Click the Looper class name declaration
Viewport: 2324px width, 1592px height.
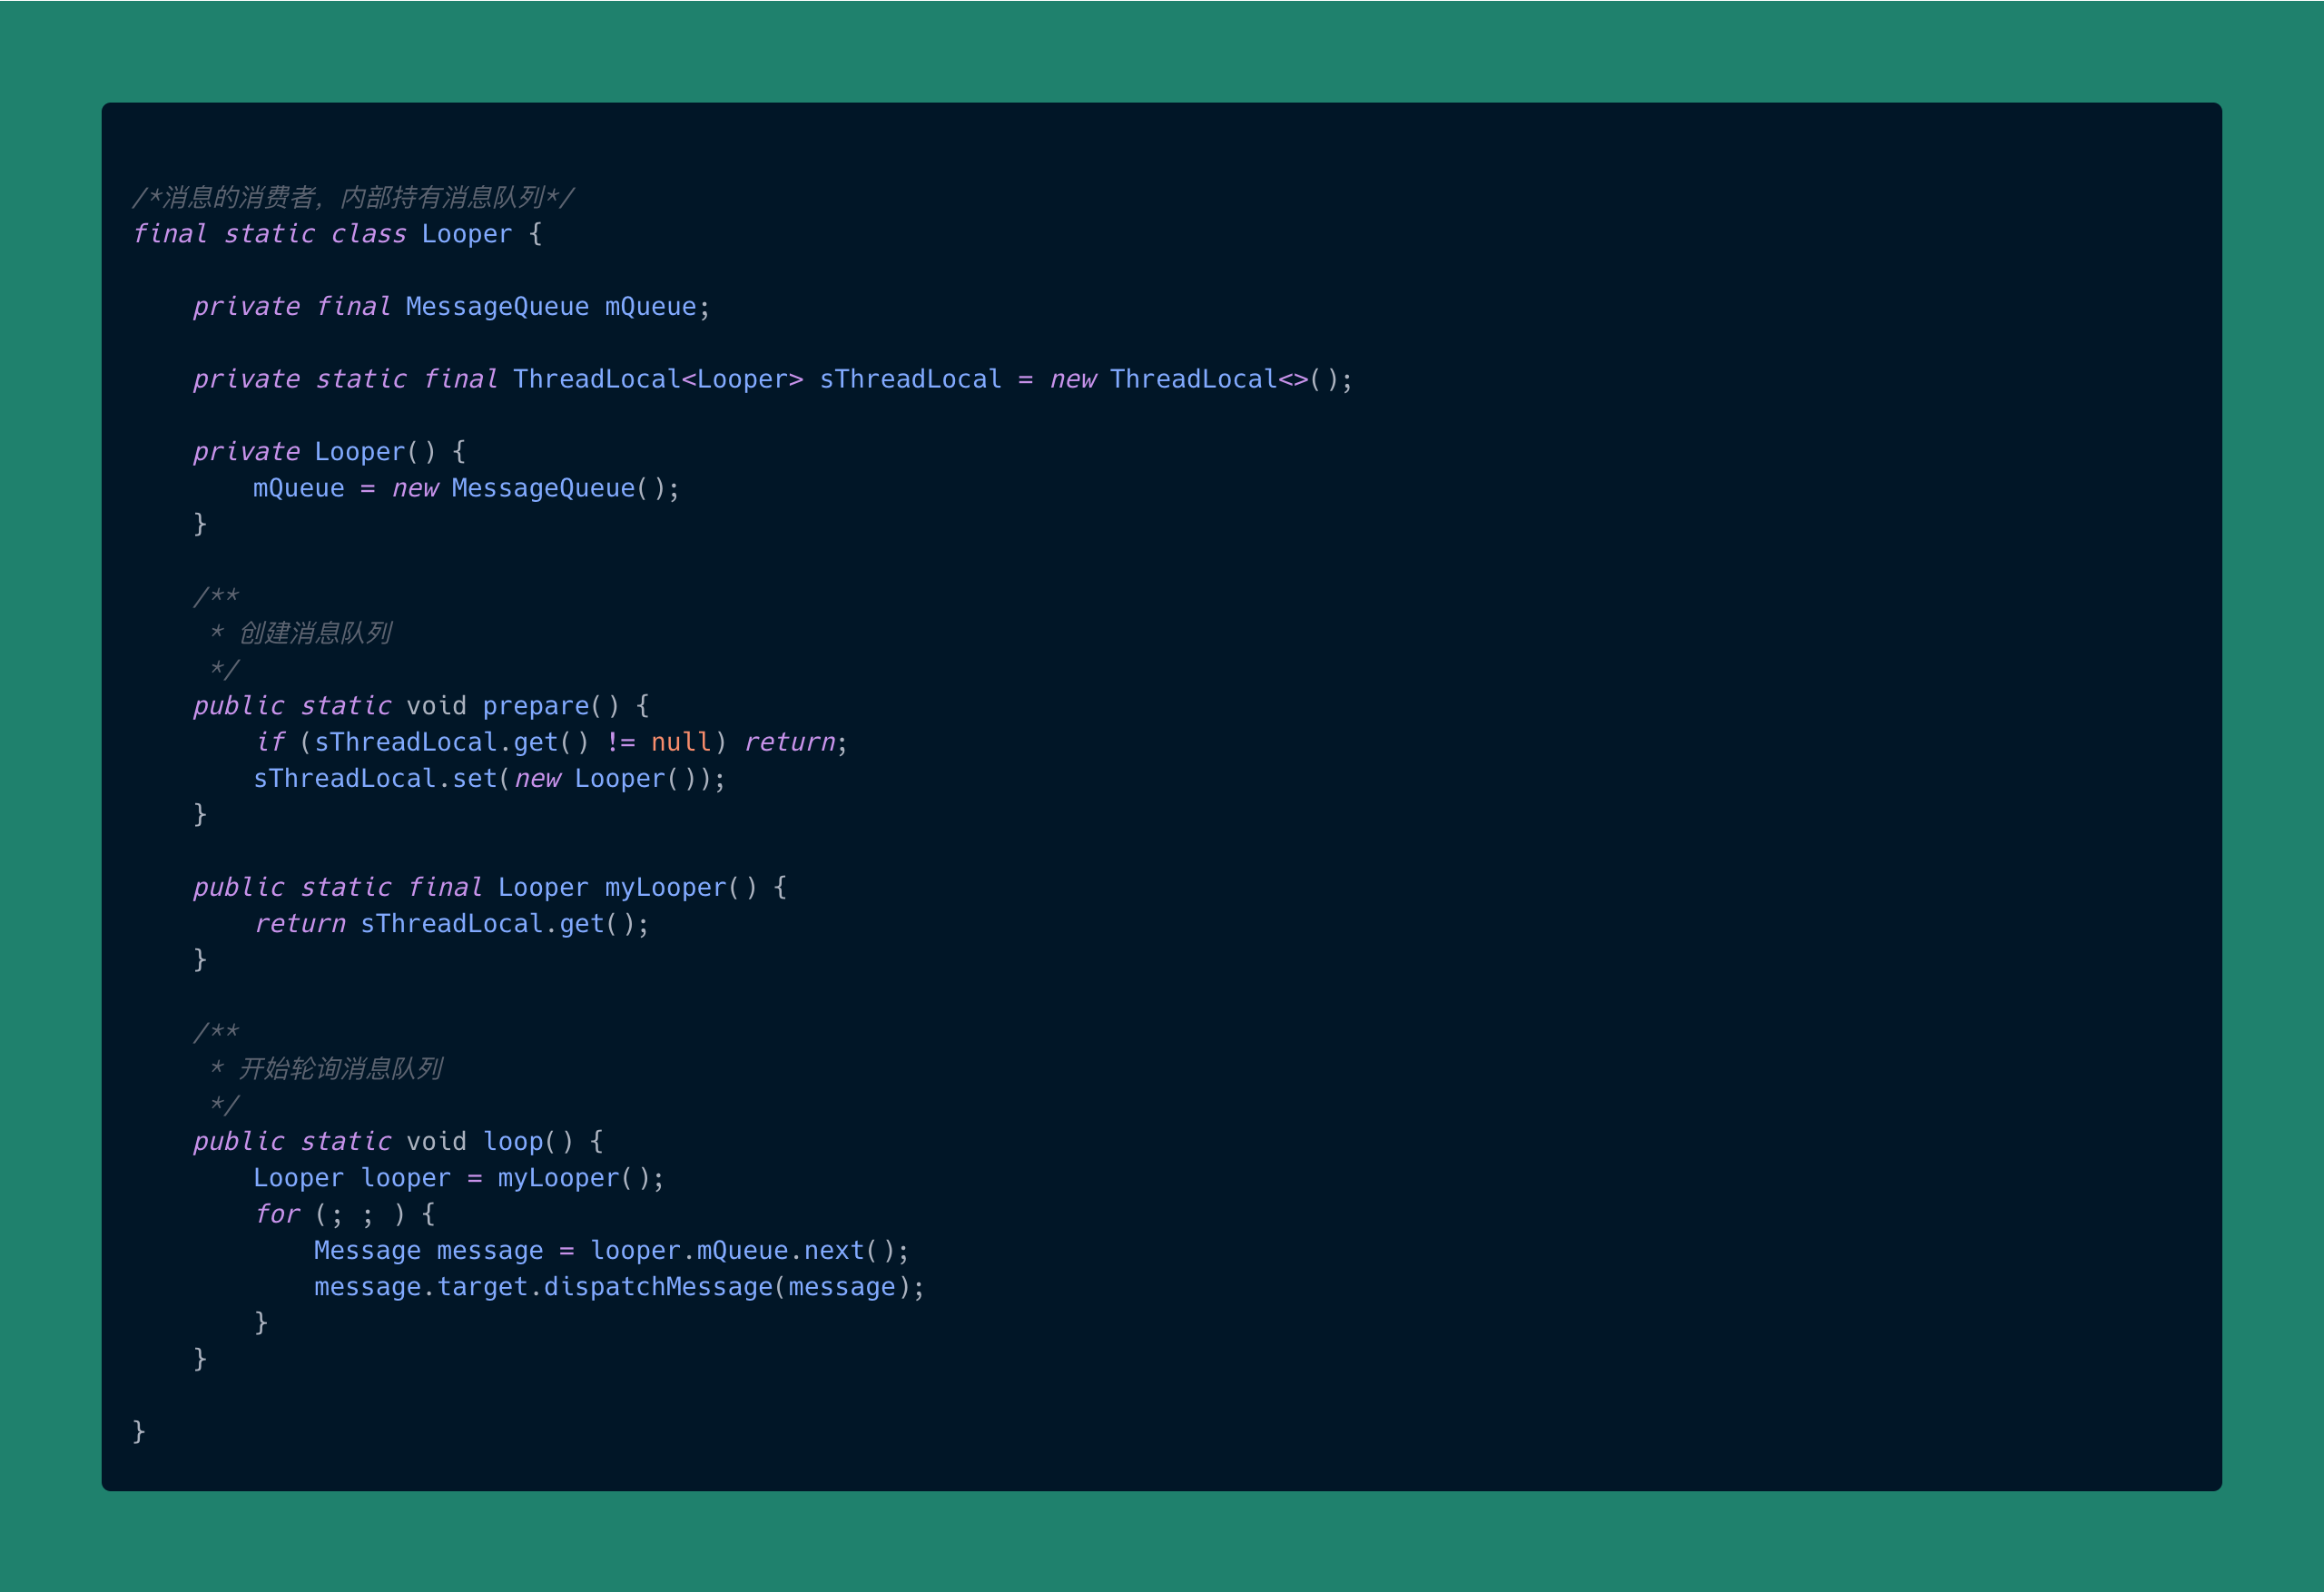466,234
